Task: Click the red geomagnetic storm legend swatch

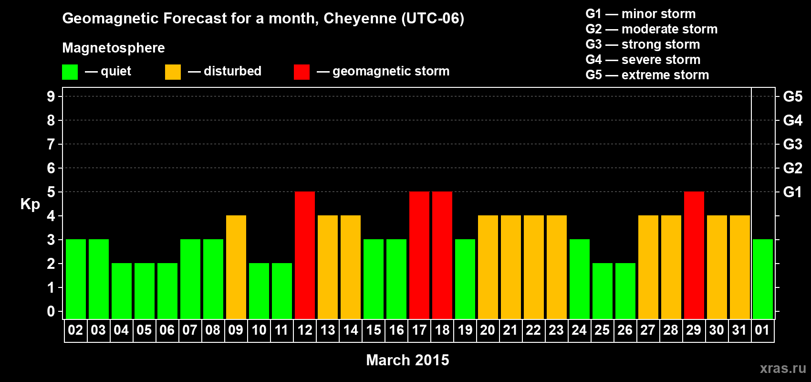Action: pyautogui.click(x=302, y=72)
